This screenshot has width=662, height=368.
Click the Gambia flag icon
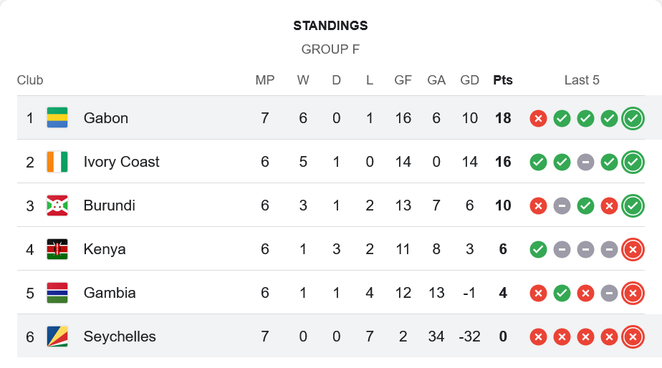57,293
